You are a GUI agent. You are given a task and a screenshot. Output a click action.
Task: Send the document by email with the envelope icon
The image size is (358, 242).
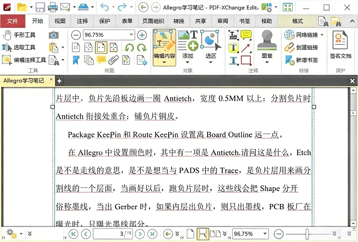coord(65,7)
